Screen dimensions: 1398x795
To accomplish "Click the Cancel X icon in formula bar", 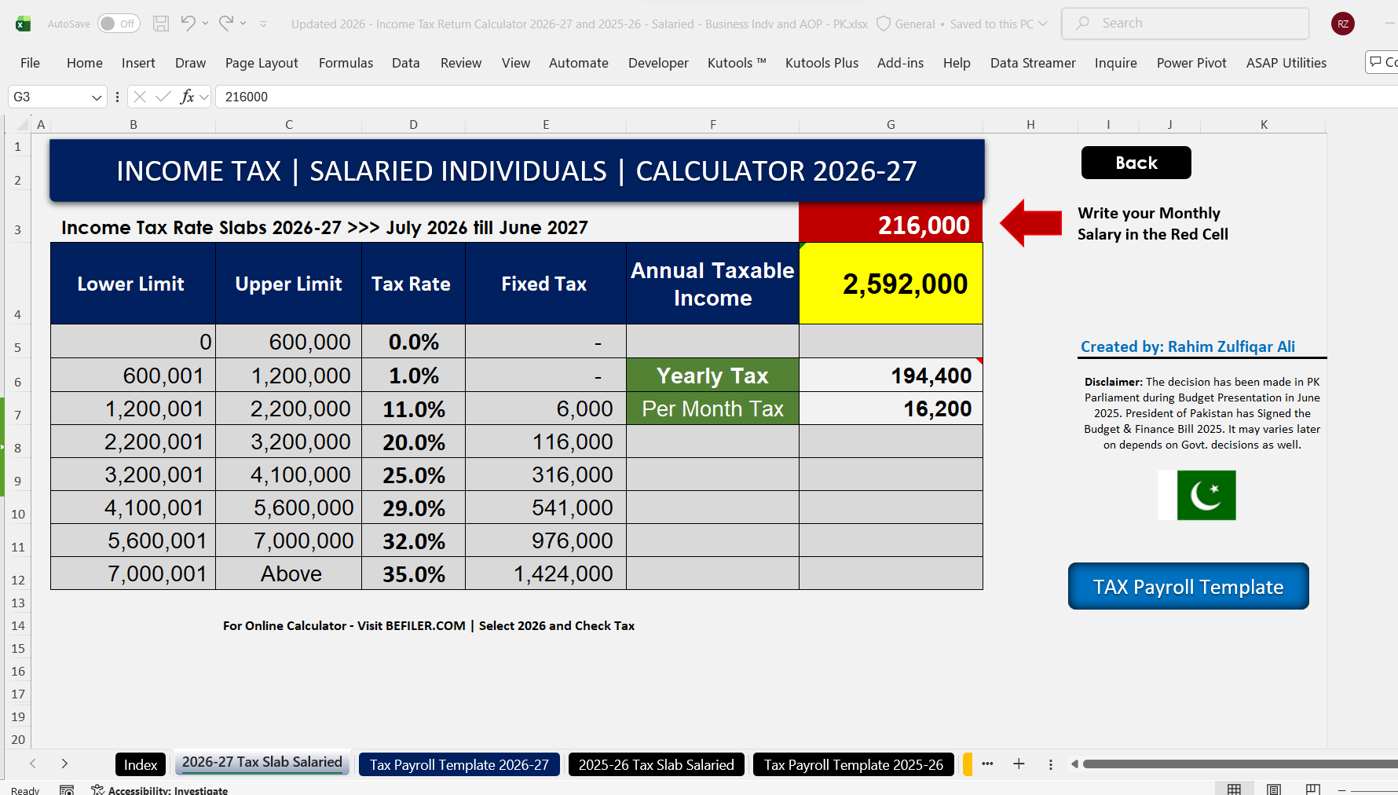I will (140, 97).
